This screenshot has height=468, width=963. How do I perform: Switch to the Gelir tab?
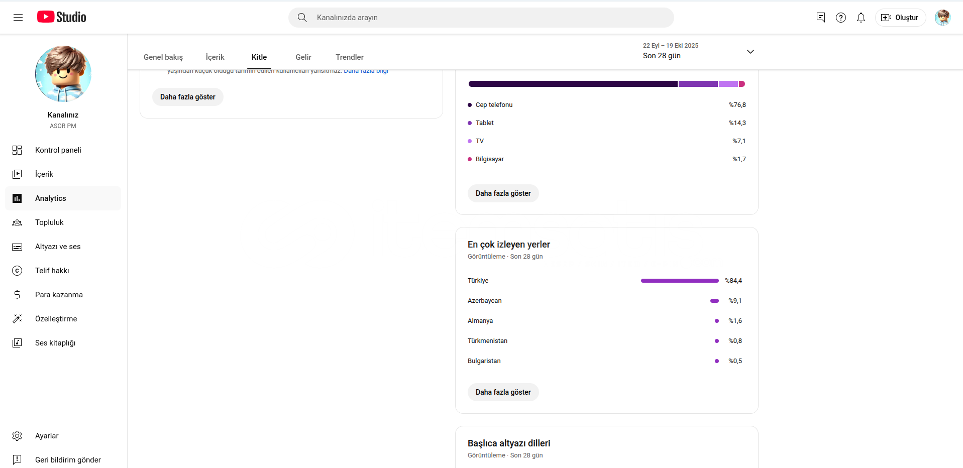[x=303, y=57]
